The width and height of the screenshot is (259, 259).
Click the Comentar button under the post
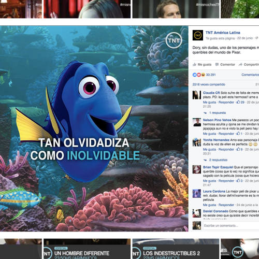[225, 65]
